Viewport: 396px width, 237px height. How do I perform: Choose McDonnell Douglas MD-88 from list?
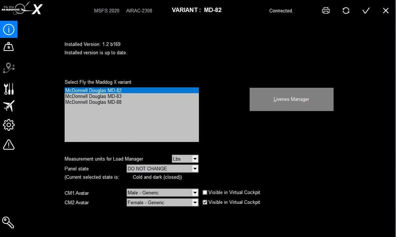[x=93, y=102]
